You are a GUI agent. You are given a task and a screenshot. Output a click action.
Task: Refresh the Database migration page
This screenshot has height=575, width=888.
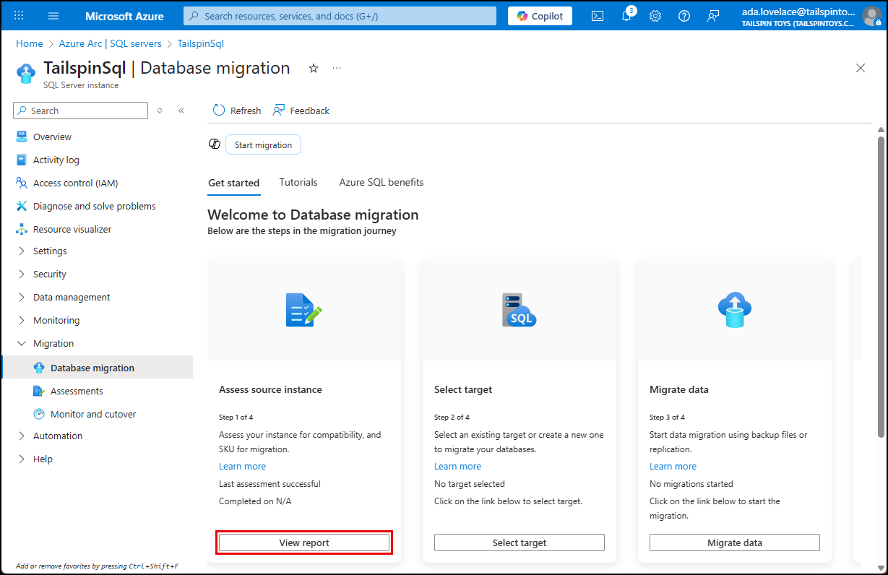point(236,110)
